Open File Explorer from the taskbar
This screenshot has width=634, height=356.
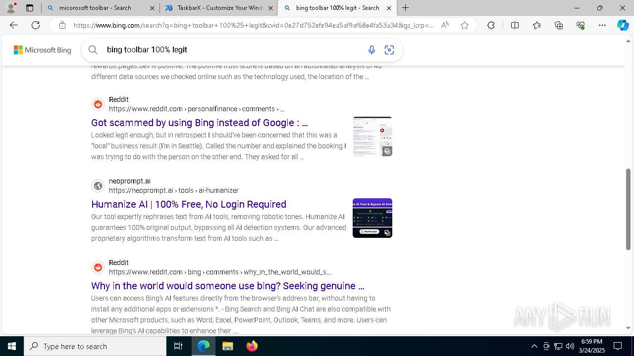pos(227,346)
